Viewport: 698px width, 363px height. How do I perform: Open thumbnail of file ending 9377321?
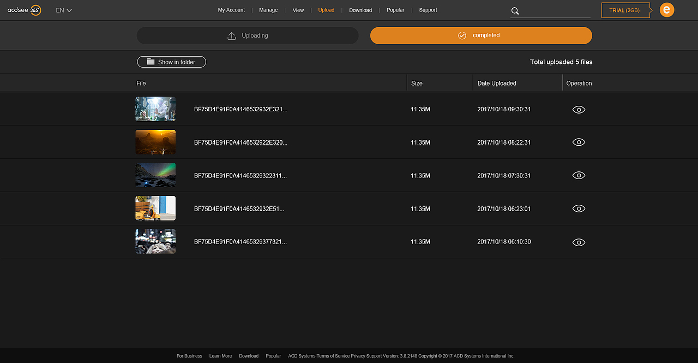[x=155, y=241]
